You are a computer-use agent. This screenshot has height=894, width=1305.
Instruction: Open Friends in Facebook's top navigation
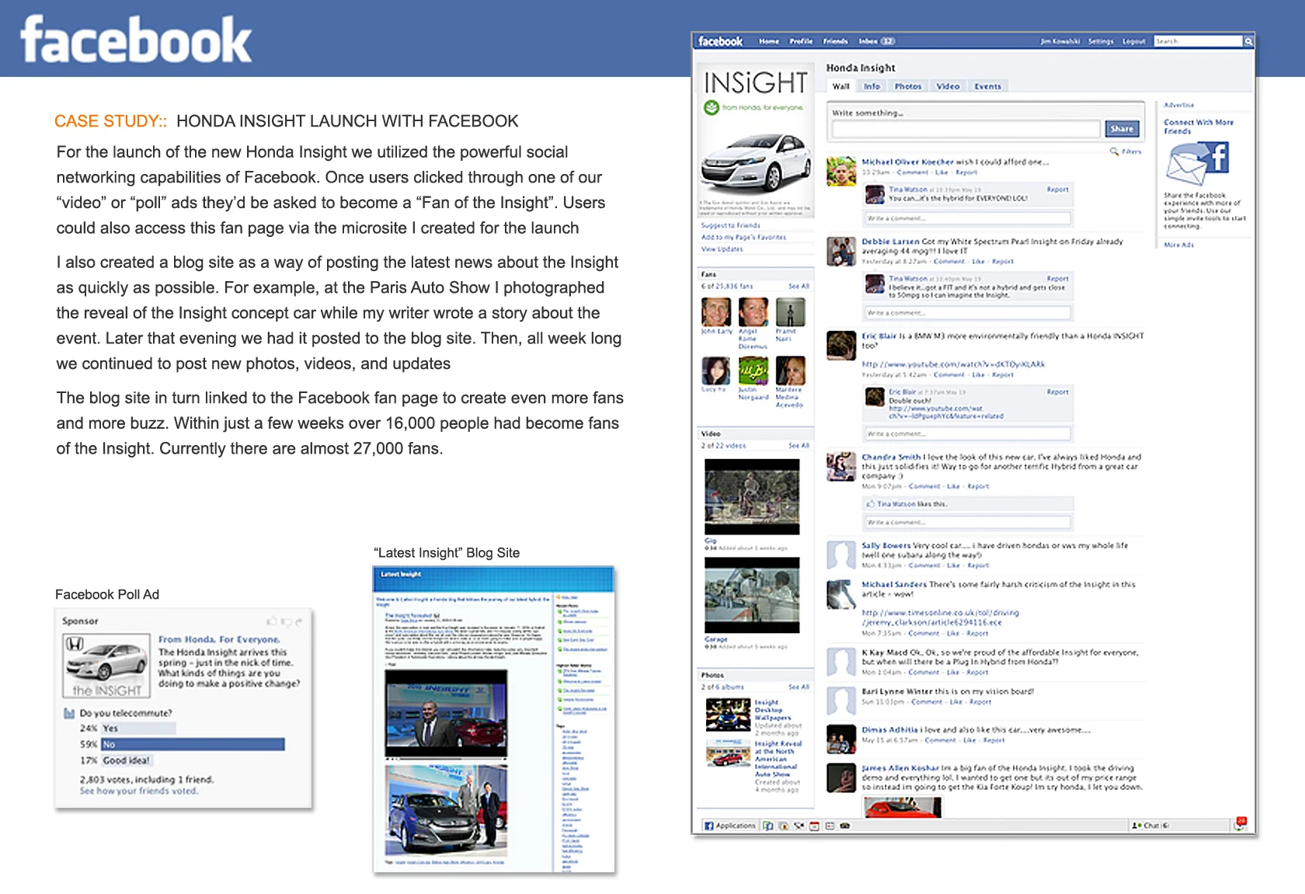[x=835, y=41]
